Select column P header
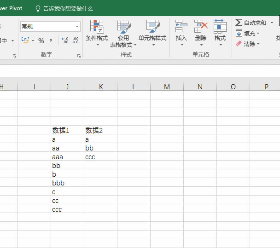Viewport: 280px width, 248px height. click(x=265, y=87)
